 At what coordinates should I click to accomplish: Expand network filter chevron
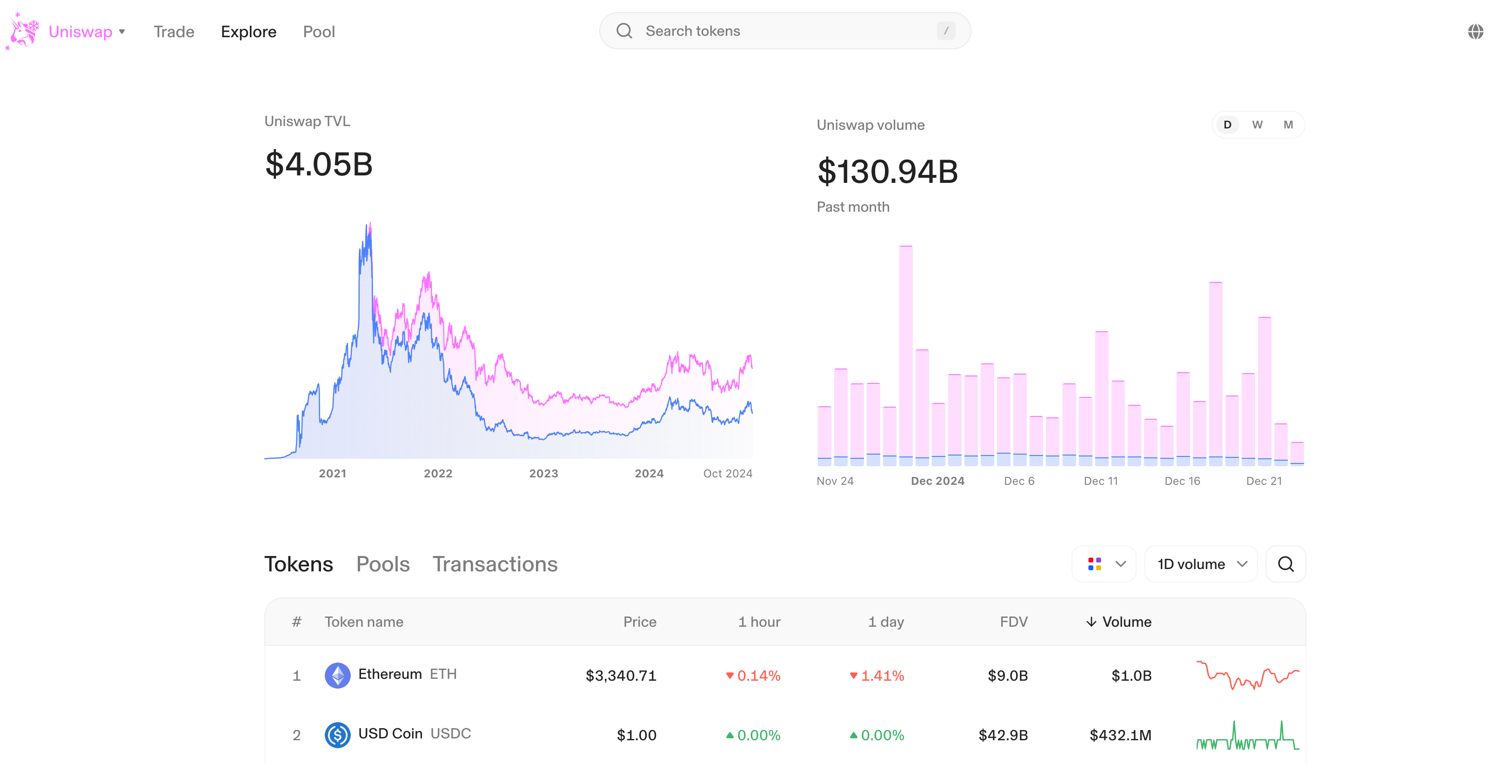[x=1120, y=563]
